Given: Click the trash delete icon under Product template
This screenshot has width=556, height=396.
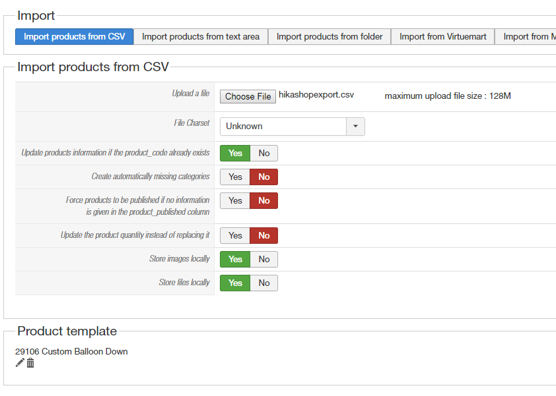Looking at the screenshot, I should click(30, 363).
